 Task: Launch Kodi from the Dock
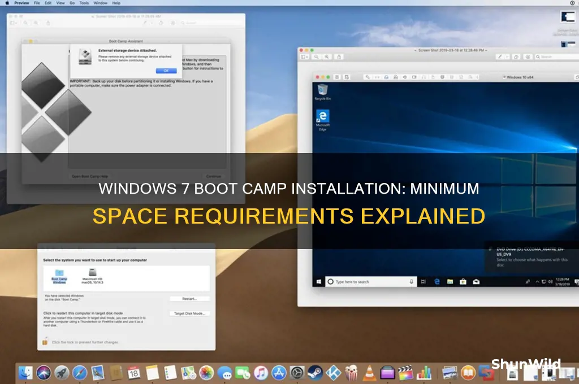point(334,373)
